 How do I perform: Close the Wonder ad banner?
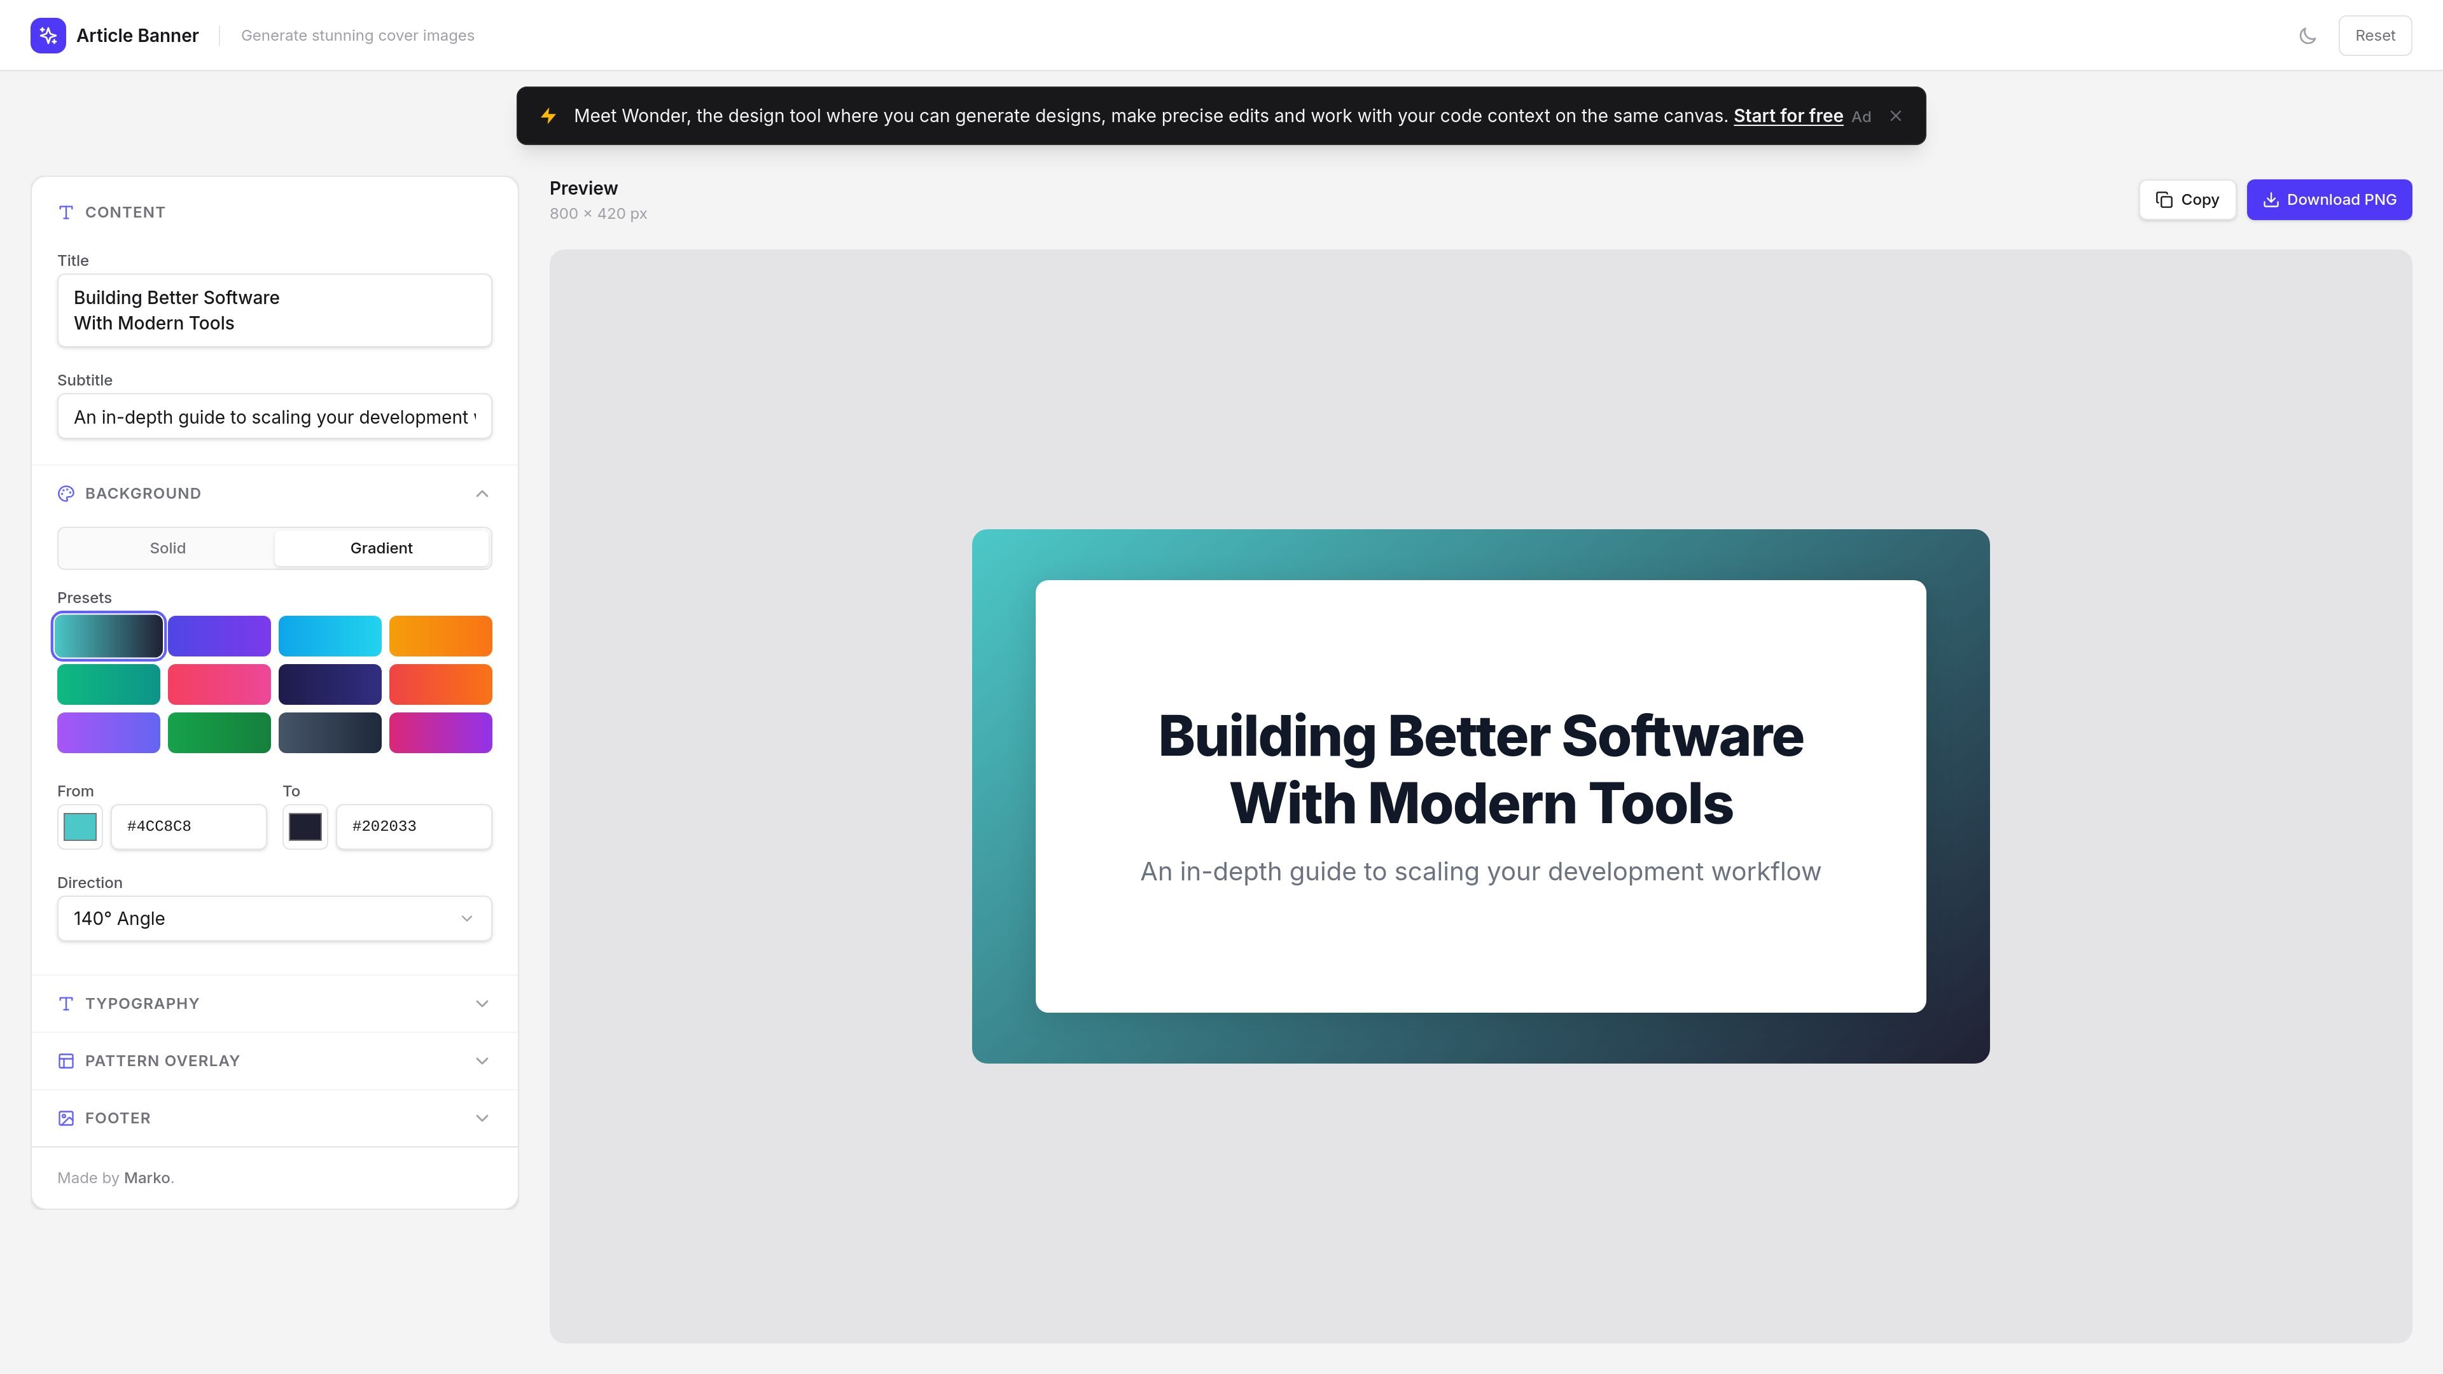(x=1895, y=116)
